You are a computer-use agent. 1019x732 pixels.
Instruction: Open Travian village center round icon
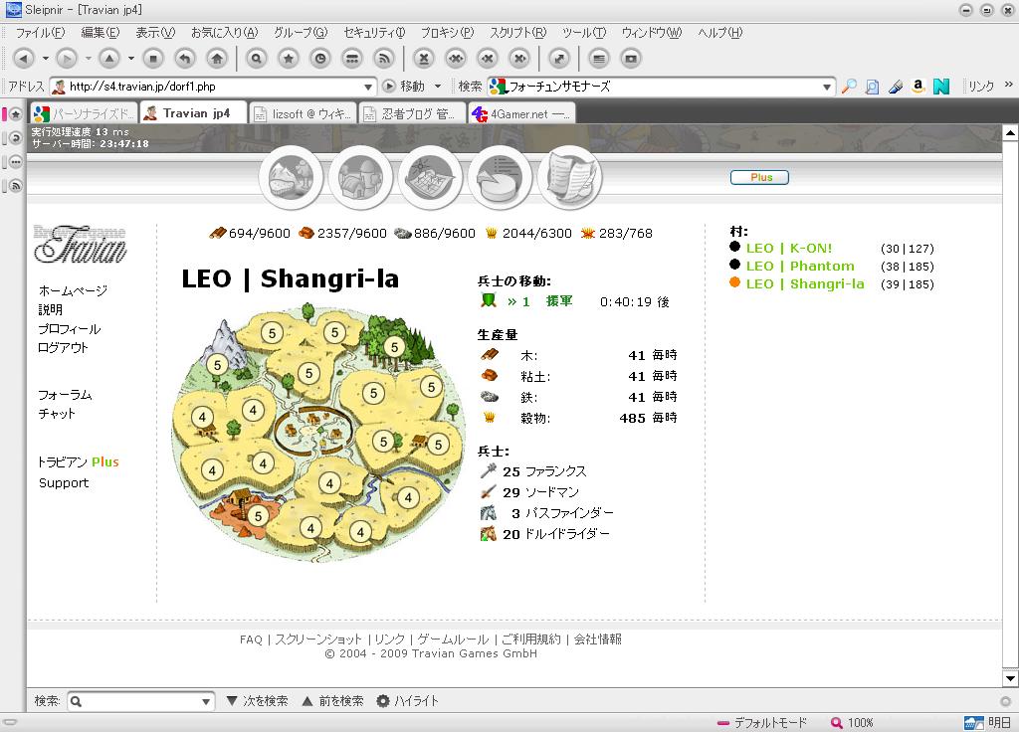coord(360,177)
